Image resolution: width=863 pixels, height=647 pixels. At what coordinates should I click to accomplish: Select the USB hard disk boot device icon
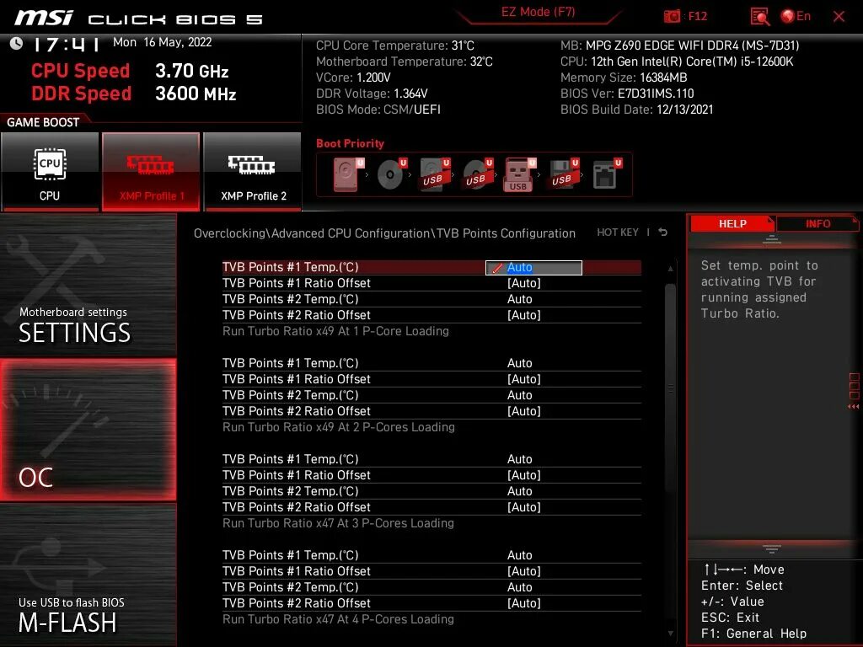click(x=435, y=175)
